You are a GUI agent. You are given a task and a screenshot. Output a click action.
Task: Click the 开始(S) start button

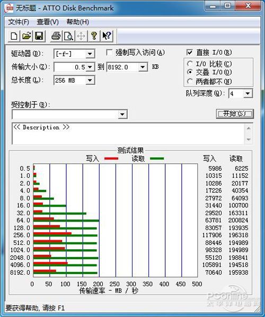coord(235,114)
